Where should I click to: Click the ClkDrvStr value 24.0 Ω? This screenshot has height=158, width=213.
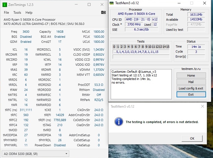(99, 110)
